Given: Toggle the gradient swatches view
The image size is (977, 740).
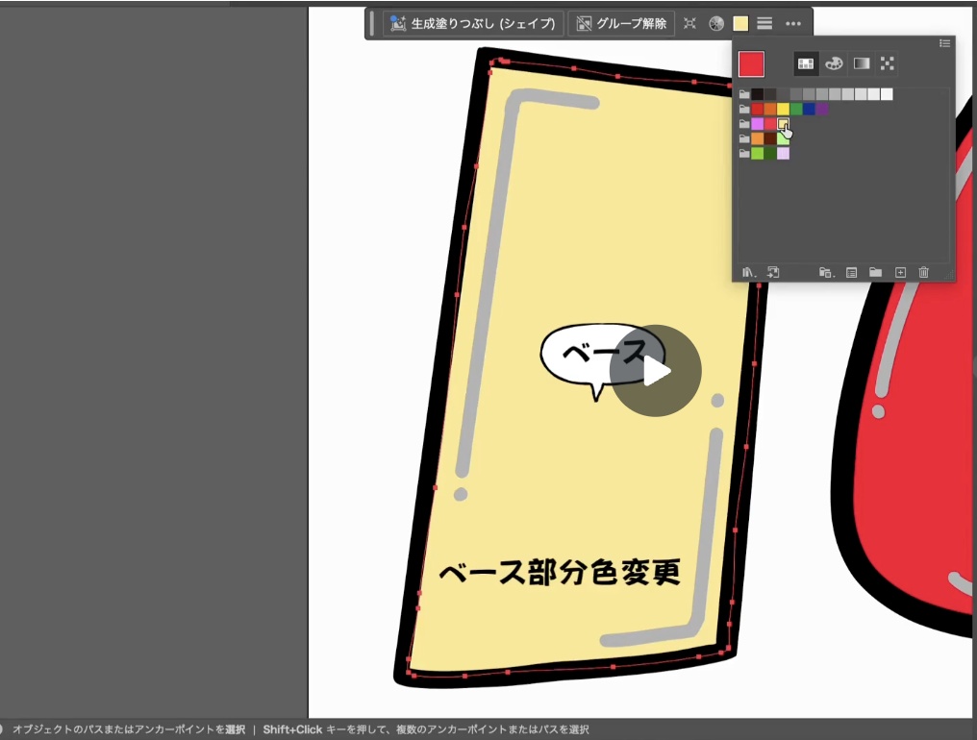Looking at the screenshot, I should (860, 63).
